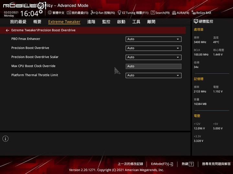
Task: Go back using the left arrow icon
Action: point(7,30)
